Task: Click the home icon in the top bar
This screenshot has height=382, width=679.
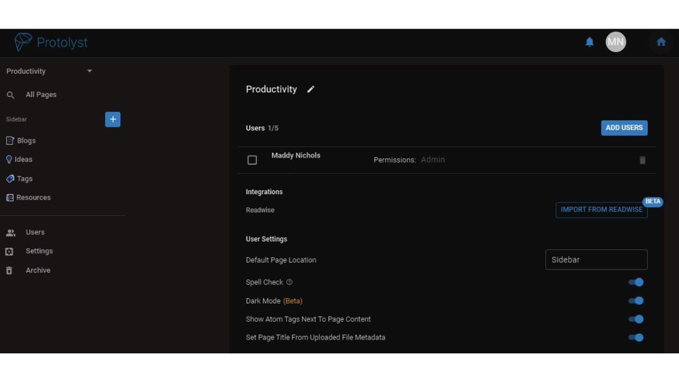Action: (660, 41)
